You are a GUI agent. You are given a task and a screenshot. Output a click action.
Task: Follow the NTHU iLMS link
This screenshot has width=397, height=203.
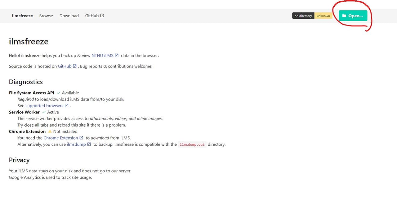(x=102, y=55)
